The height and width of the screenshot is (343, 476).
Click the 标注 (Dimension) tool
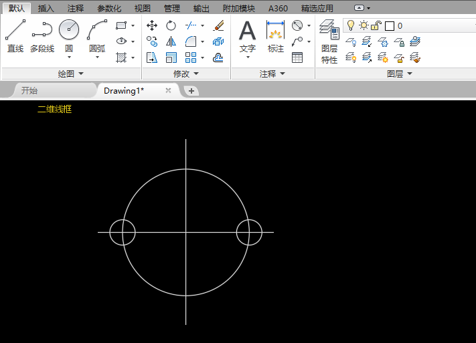tap(275, 36)
